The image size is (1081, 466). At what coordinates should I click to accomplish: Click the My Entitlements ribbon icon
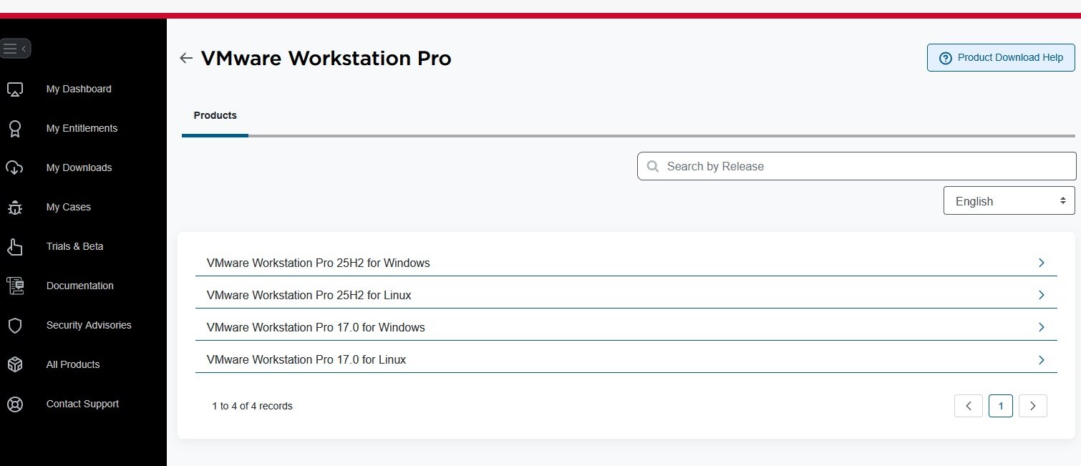pyautogui.click(x=15, y=129)
